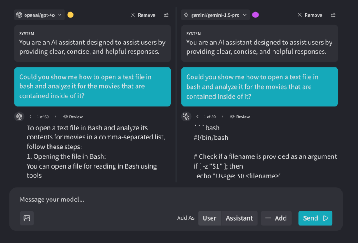Click the line 'echo "Usage: $0 <filename>"'
358x243 pixels.
pyautogui.click(x=239, y=176)
